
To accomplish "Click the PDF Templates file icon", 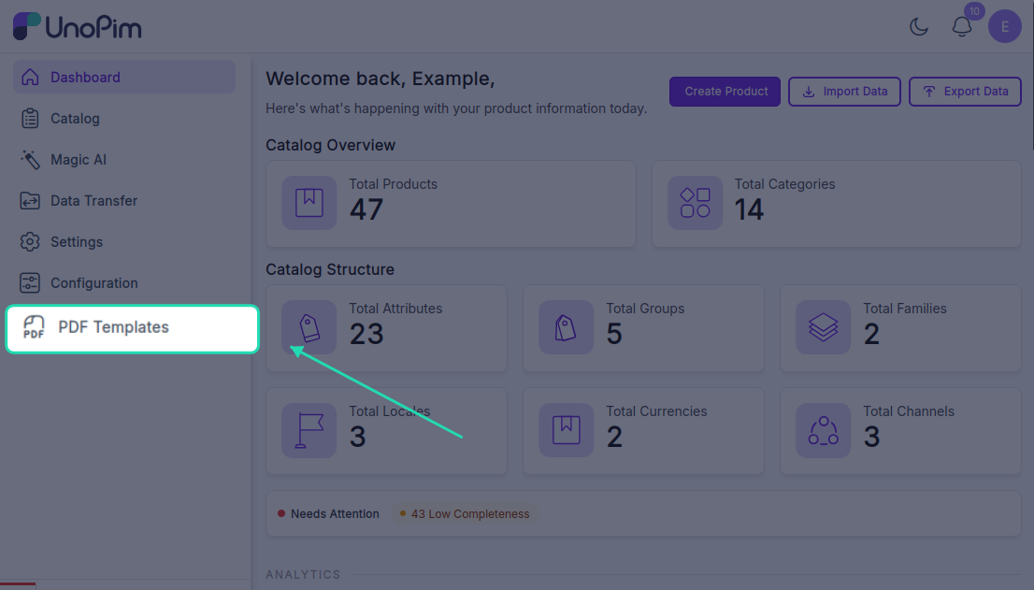I will [x=34, y=327].
